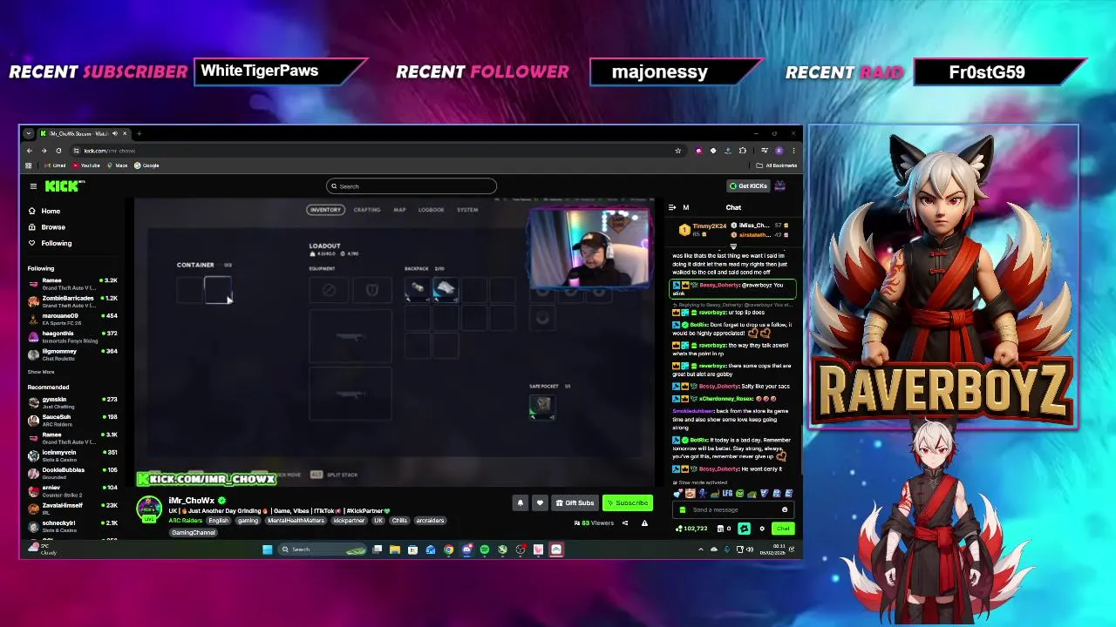Click the heart follow button
The image size is (1116, 627).
pyautogui.click(x=540, y=502)
